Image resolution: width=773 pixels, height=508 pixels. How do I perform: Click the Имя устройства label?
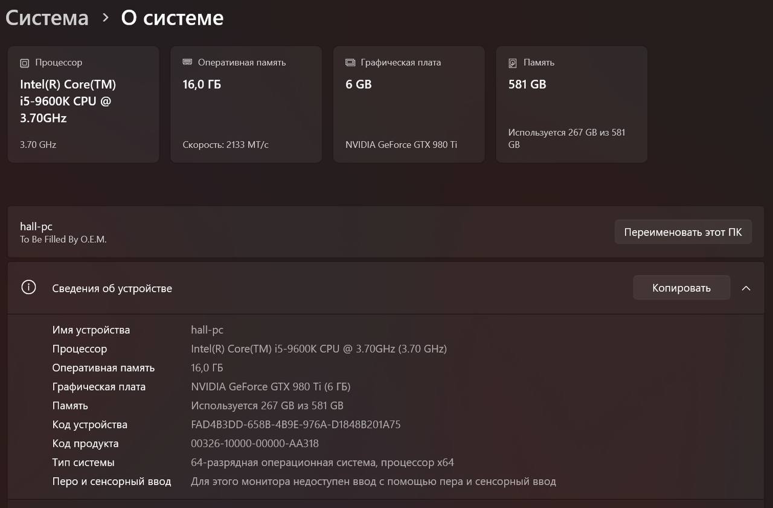click(91, 330)
